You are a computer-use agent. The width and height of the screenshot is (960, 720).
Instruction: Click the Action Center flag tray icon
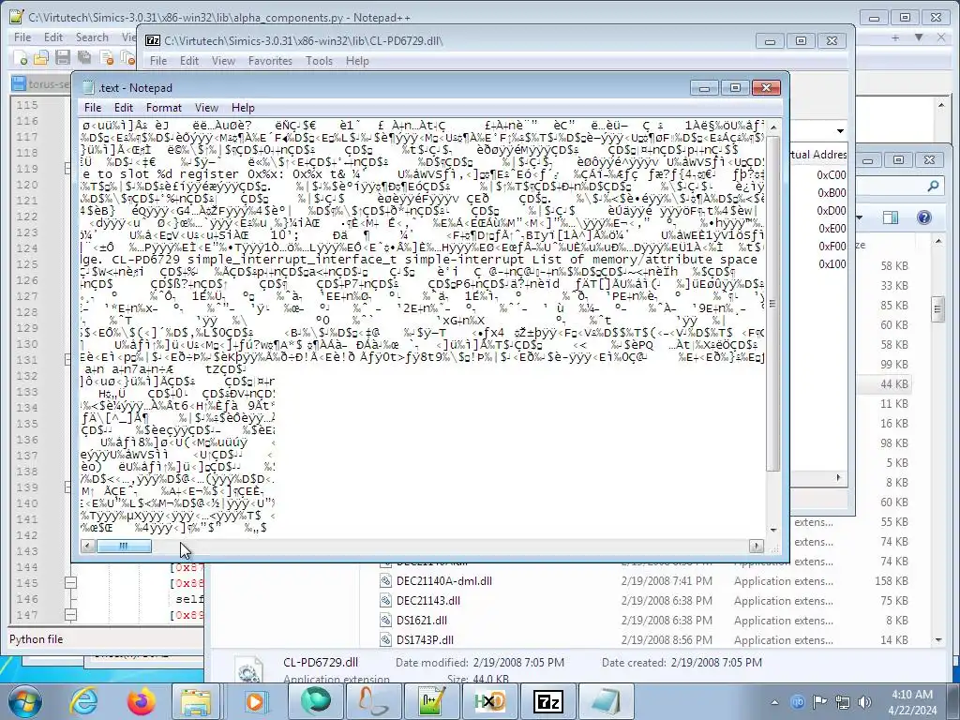pos(819,701)
